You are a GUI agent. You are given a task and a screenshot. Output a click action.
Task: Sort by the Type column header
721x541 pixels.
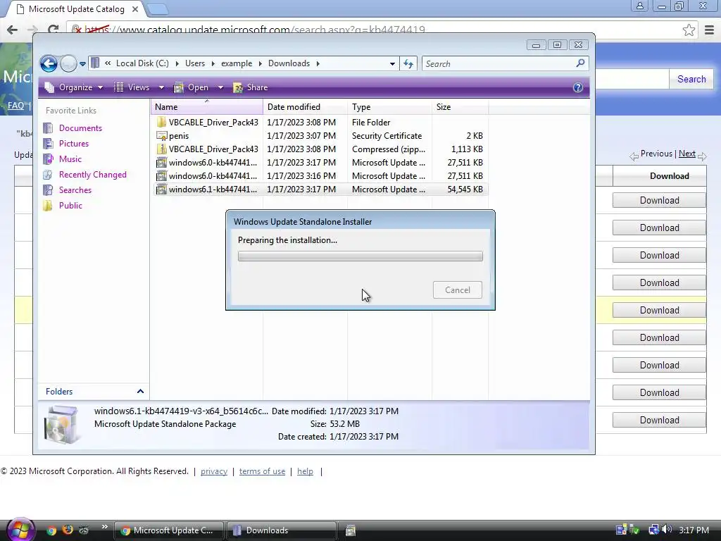389,107
